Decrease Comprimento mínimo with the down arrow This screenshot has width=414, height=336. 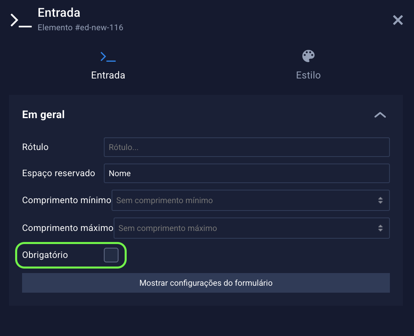380,202
